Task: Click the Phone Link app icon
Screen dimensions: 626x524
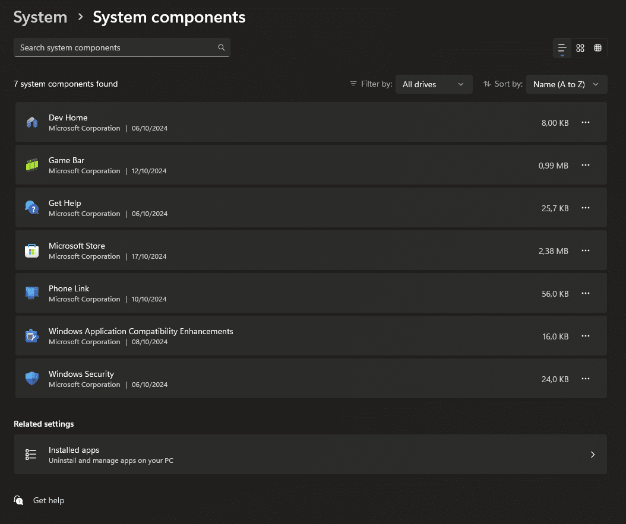Action: [x=32, y=294]
